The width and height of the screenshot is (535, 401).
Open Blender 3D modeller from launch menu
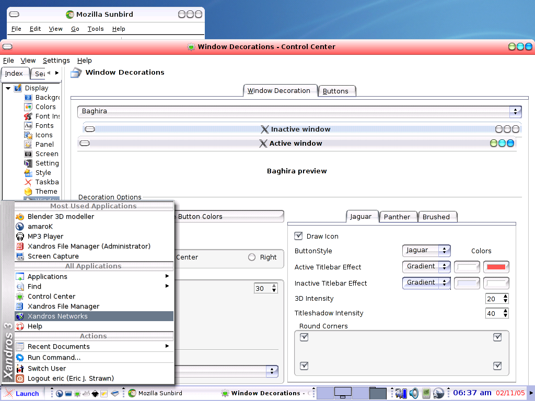[x=94, y=217]
